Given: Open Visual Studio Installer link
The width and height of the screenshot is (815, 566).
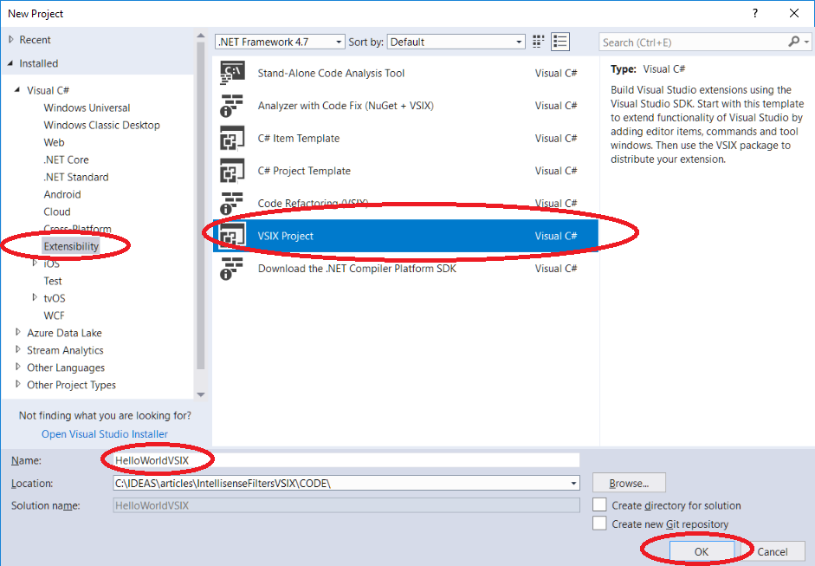Looking at the screenshot, I should [105, 434].
